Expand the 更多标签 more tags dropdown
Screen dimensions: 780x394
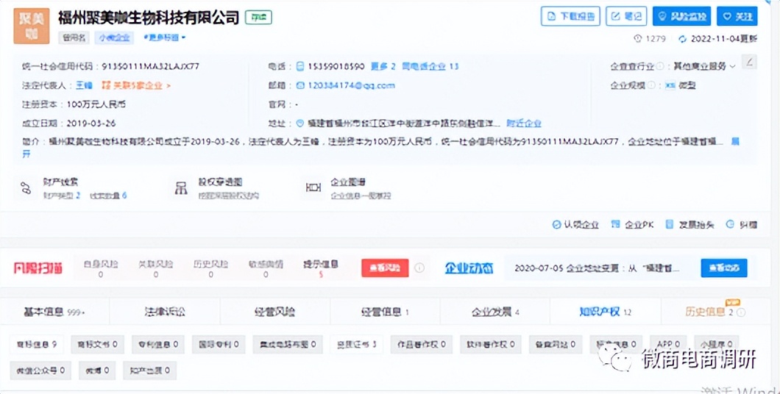(x=165, y=37)
